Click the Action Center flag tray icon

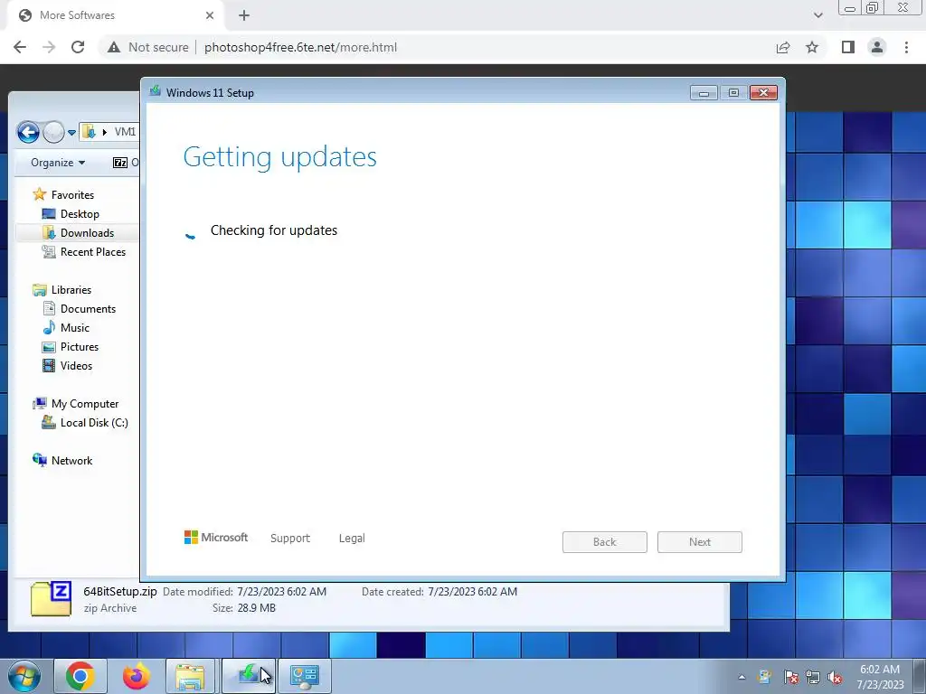[790, 677]
